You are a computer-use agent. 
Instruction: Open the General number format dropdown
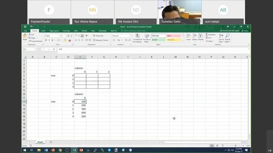coord(130,36)
